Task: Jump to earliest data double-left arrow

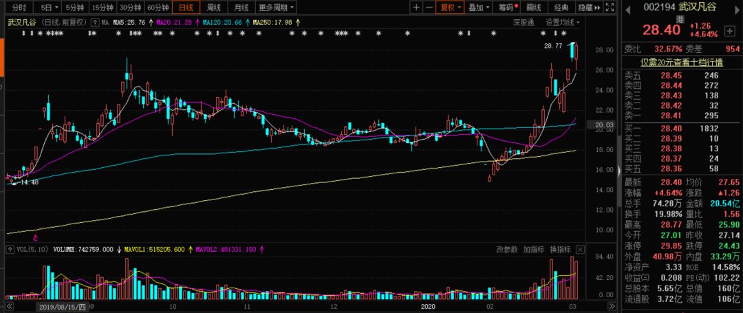Action: [9, 307]
